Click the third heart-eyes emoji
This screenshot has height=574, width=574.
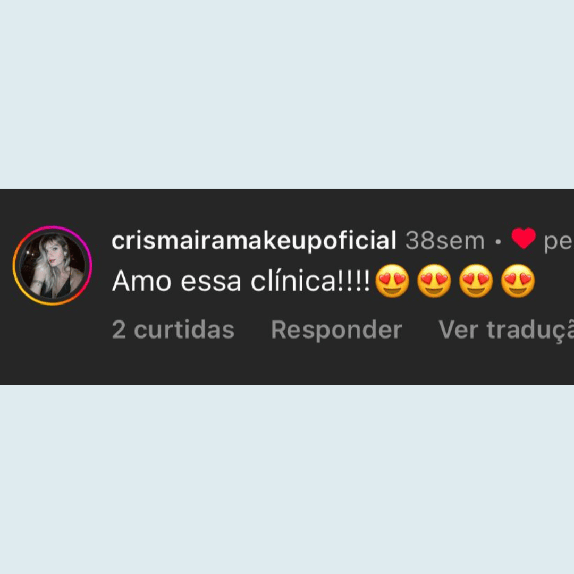[x=476, y=281]
